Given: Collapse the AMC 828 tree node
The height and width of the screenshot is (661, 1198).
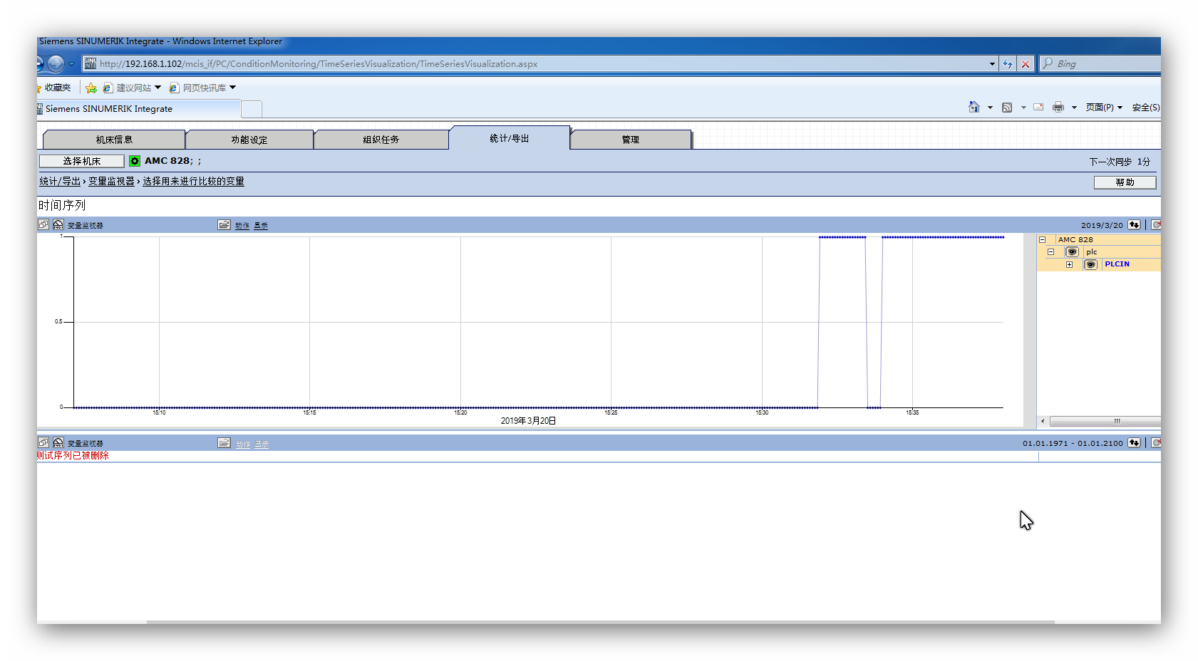Looking at the screenshot, I should point(1042,240).
